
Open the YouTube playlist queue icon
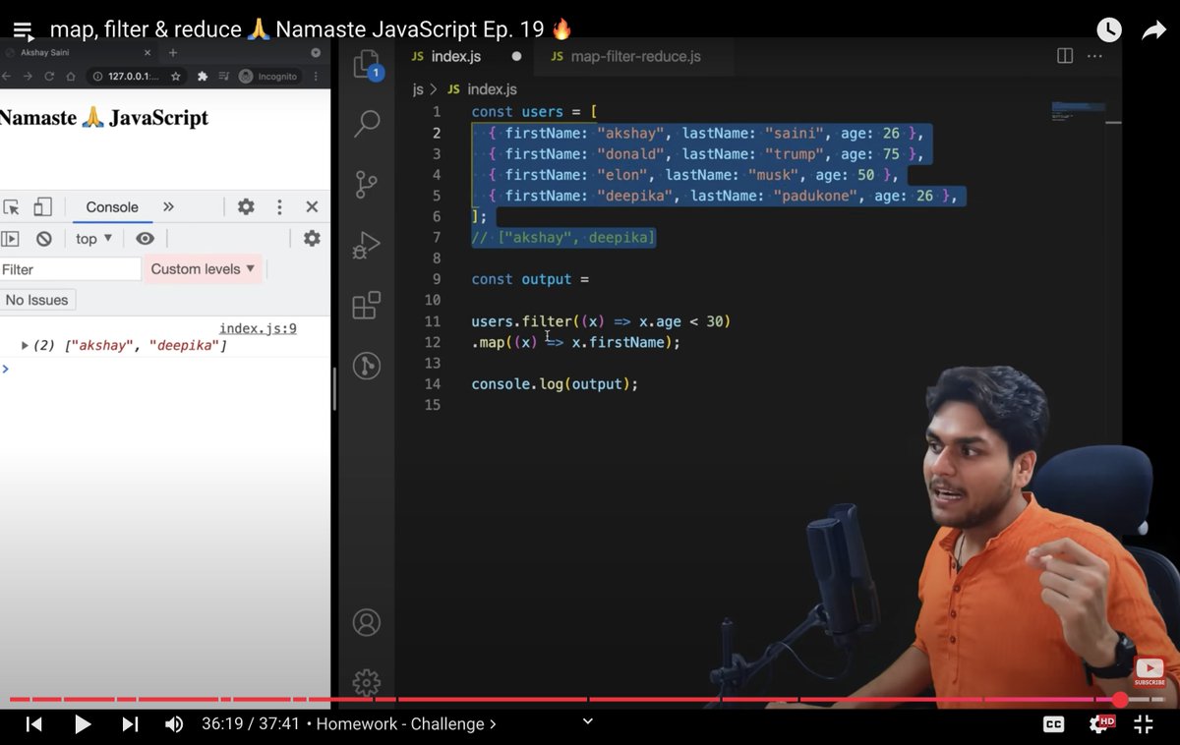tap(24, 31)
